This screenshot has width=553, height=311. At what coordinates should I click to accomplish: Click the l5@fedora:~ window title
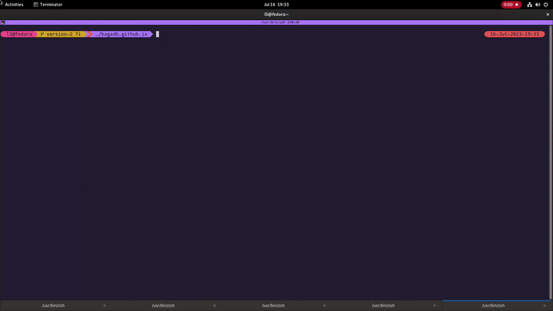[276, 15]
